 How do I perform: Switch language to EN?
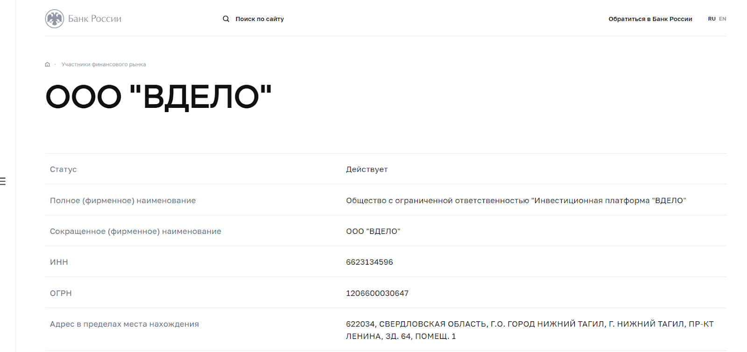[723, 19]
